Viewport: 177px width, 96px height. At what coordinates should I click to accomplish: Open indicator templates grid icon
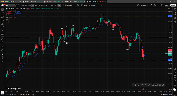(x=78, y=5)
